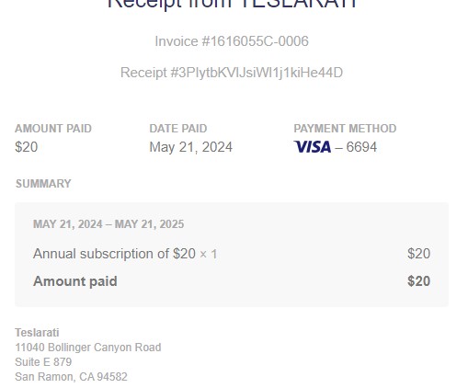Click the May 21, 2024 paid date
This screenshot has width=468, height=388.
coord(190,147)
